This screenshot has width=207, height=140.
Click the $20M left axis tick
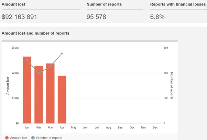pyautogui.click(x=15, y=73)
